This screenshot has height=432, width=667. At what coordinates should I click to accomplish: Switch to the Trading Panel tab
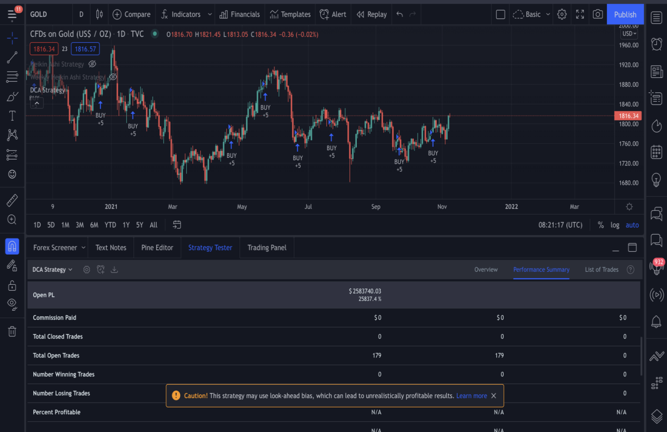click(267, 247)
